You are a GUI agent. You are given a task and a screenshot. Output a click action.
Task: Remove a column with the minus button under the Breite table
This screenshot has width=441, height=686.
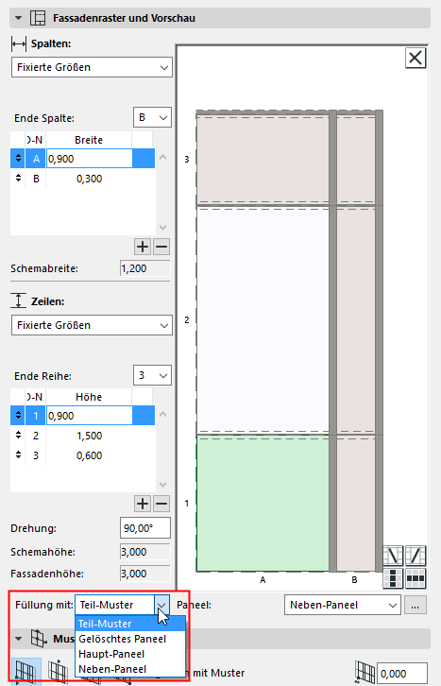click(161, 247)
